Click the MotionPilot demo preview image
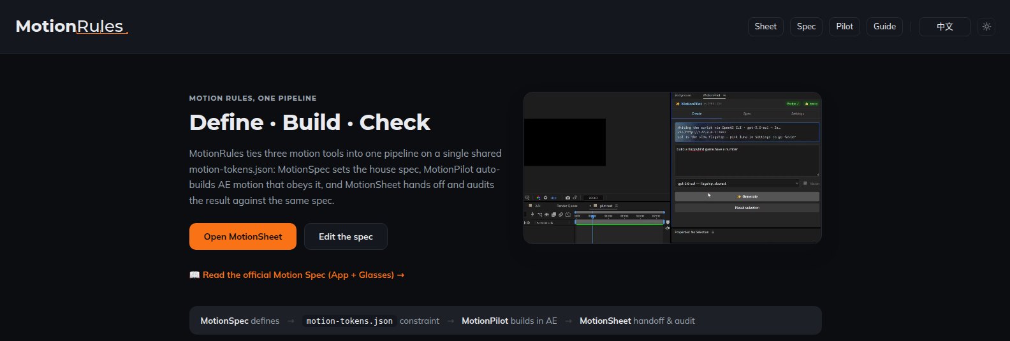 (672, 168)
